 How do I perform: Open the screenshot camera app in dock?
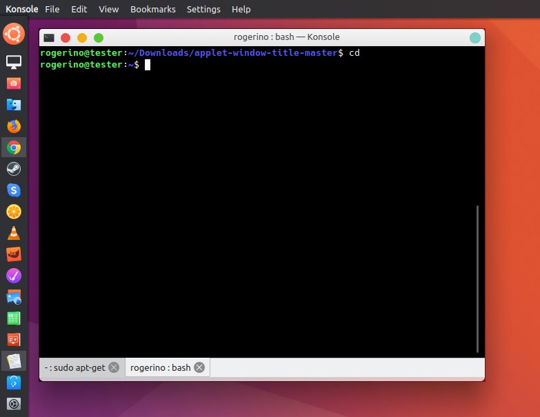pyautogui.click(x=14, y=83)
